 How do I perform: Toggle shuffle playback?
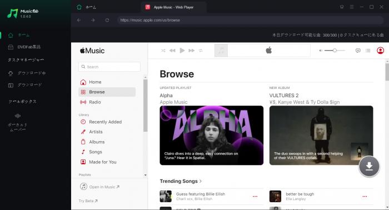(x=163, y=51)
